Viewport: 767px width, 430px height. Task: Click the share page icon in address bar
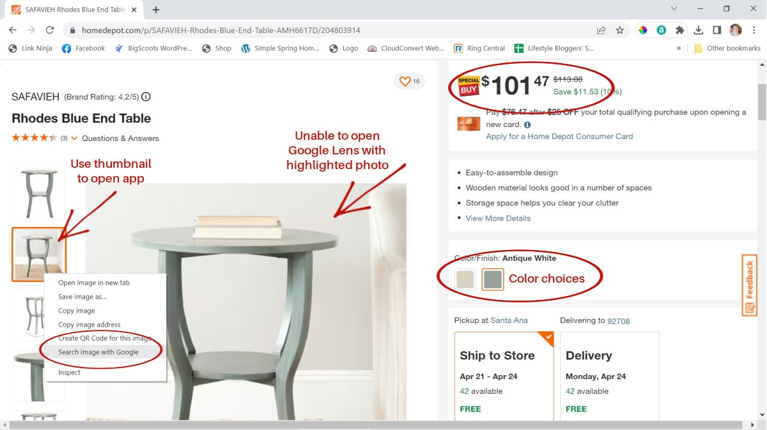[x=601, y=30]
